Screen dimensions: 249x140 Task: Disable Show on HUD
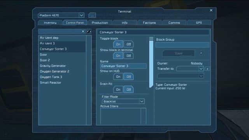(x=129, y=77)
